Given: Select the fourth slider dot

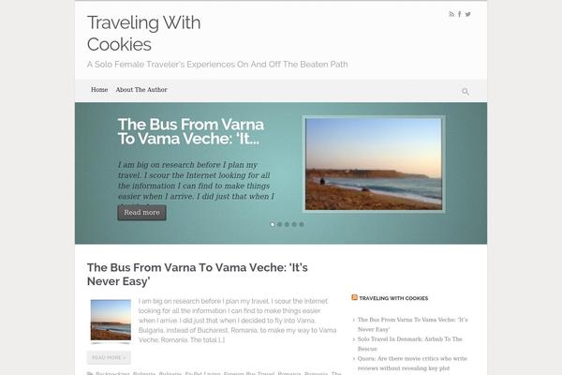Looking at the screenshot, I should (294, 224).
